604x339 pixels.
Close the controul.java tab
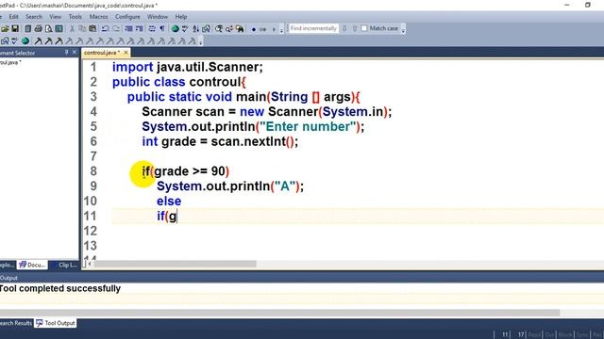[x=126, y=53]
